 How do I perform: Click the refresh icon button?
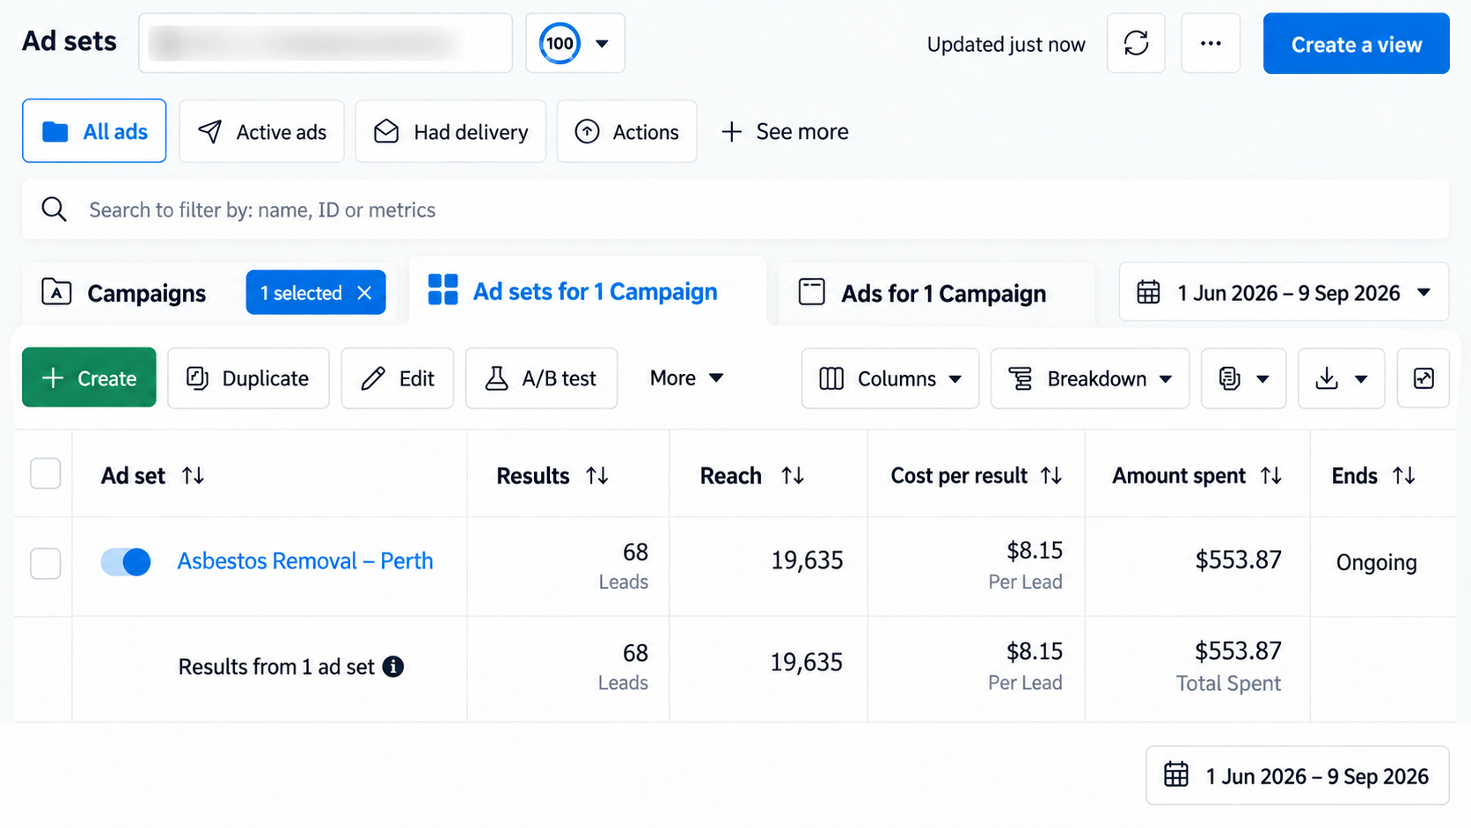pos(1136,43)
